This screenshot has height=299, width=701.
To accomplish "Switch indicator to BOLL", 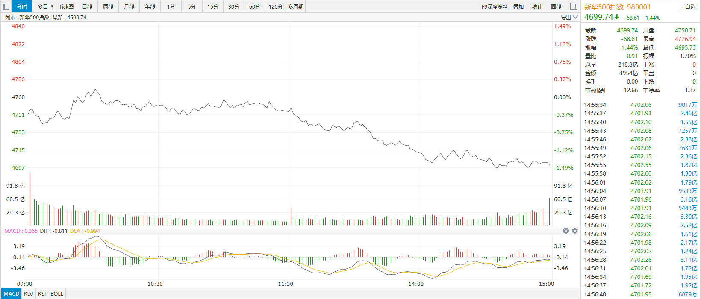I will pyautogui.click(x=57, y=294).
